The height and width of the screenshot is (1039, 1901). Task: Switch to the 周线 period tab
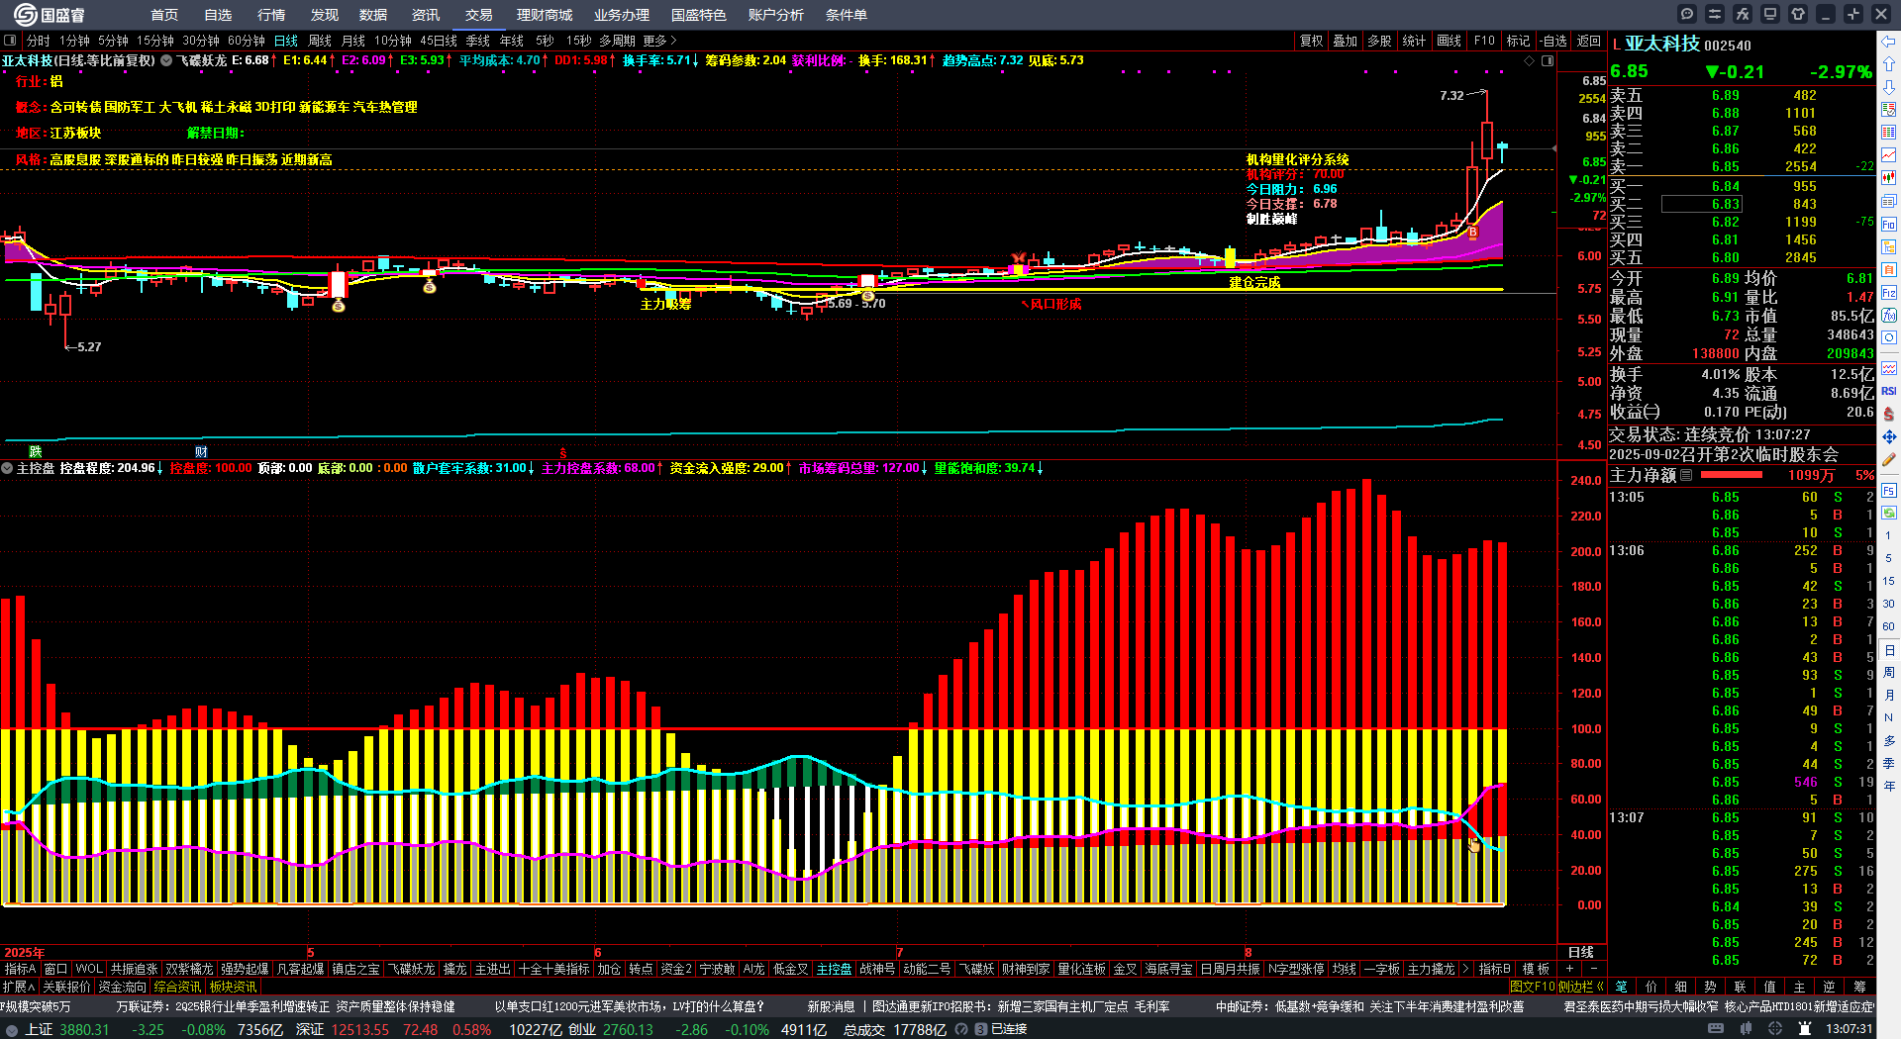pyautogui.click(x=320, y=41)
